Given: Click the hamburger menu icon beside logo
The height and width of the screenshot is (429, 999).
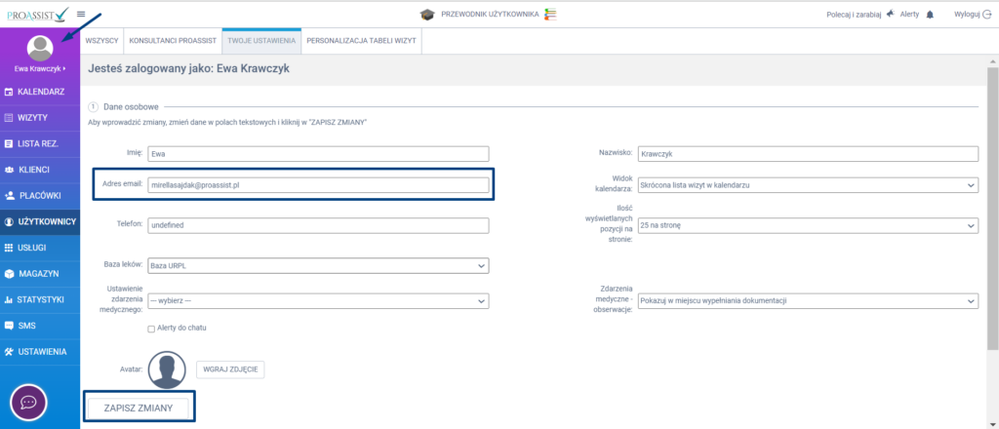Looking at the screenshot, I should [80, 14].
